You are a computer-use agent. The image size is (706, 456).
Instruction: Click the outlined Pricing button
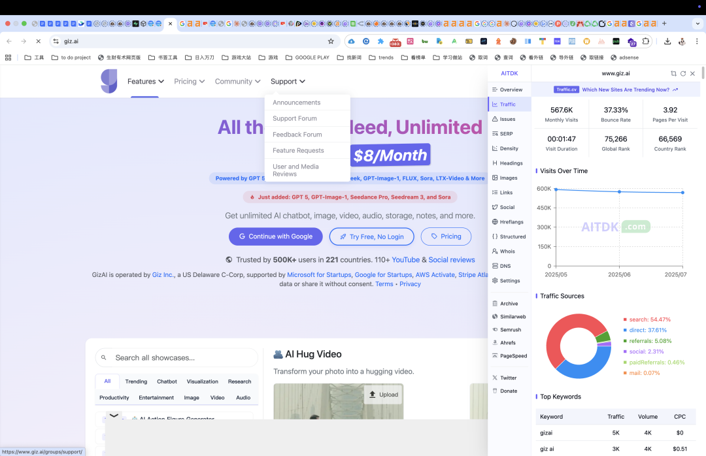click(x=446, y=236)
